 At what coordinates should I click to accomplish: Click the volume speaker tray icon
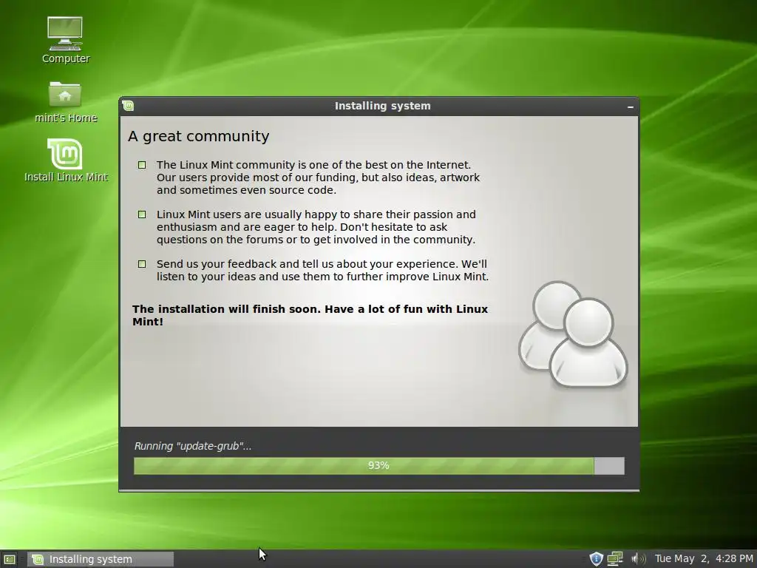638,559
